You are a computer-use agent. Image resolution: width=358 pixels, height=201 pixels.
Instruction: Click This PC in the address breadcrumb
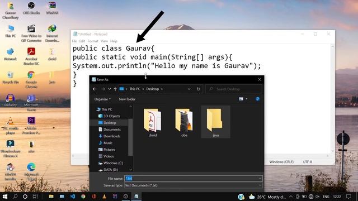135,89
